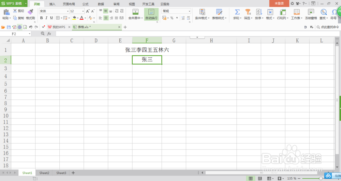The height and width of the screenshot is (181, 341).
Task: Open the number format dropdown 常规
Action: click(189, 11)
